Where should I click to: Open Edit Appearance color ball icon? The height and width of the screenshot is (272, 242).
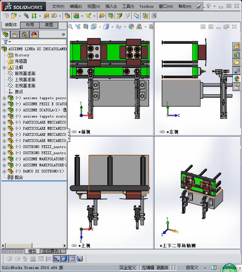point(131,26)
